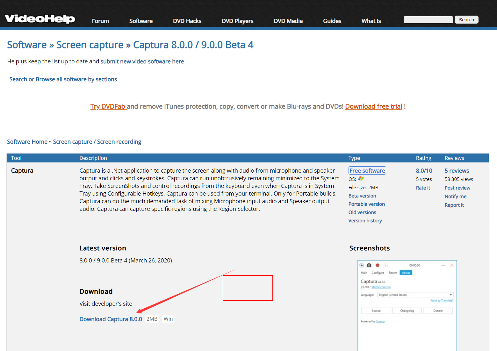Expand Search or Browse all software by sections
Viewport: 497px width, 351px height.
63,79
